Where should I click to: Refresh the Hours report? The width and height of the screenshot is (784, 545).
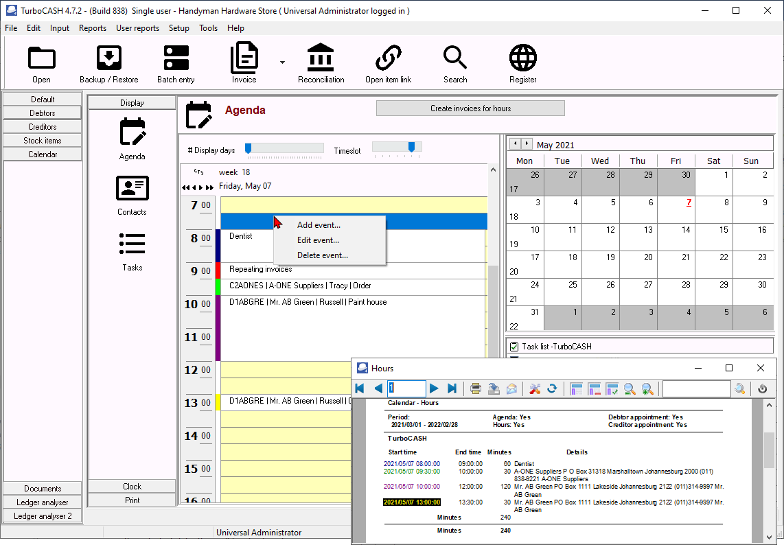(551, 389)
